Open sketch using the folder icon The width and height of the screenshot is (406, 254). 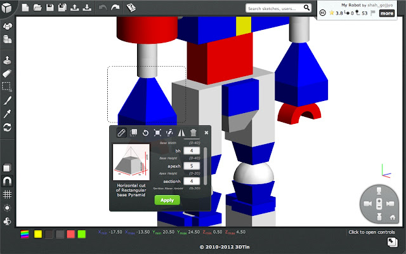click(x=37, y=8)
